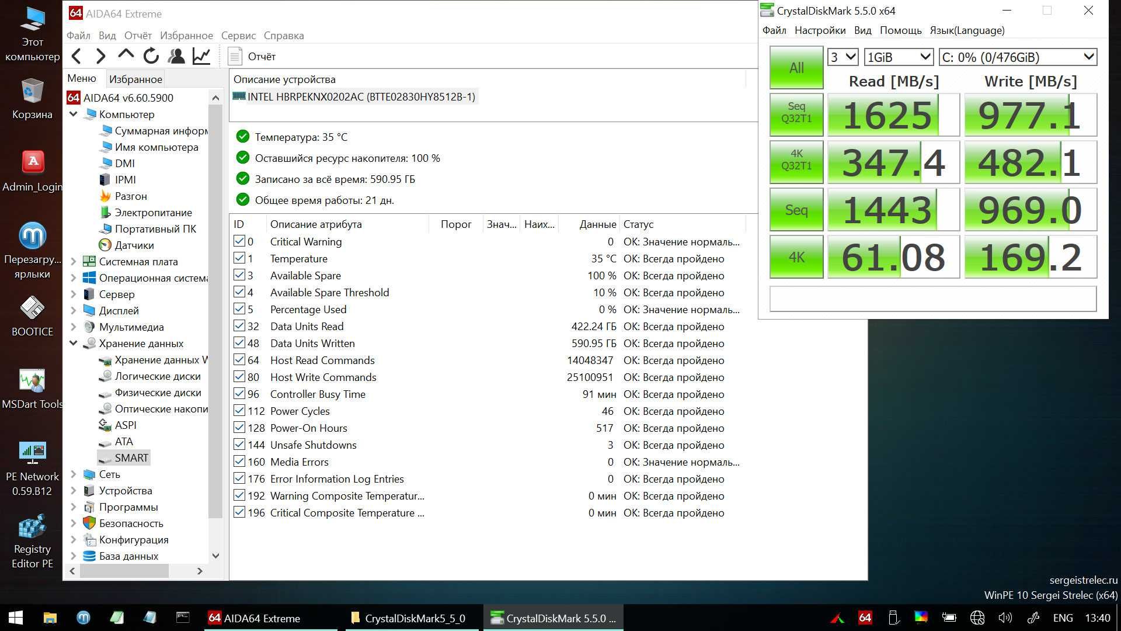Click the CrystalDiskMark comment text field

(x=933, y=299)
